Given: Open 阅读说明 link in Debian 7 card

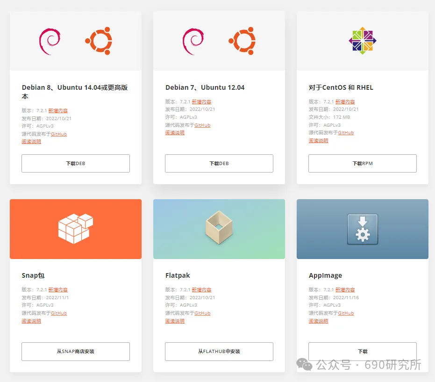Looking at the screenshot, I should [175, 133].
